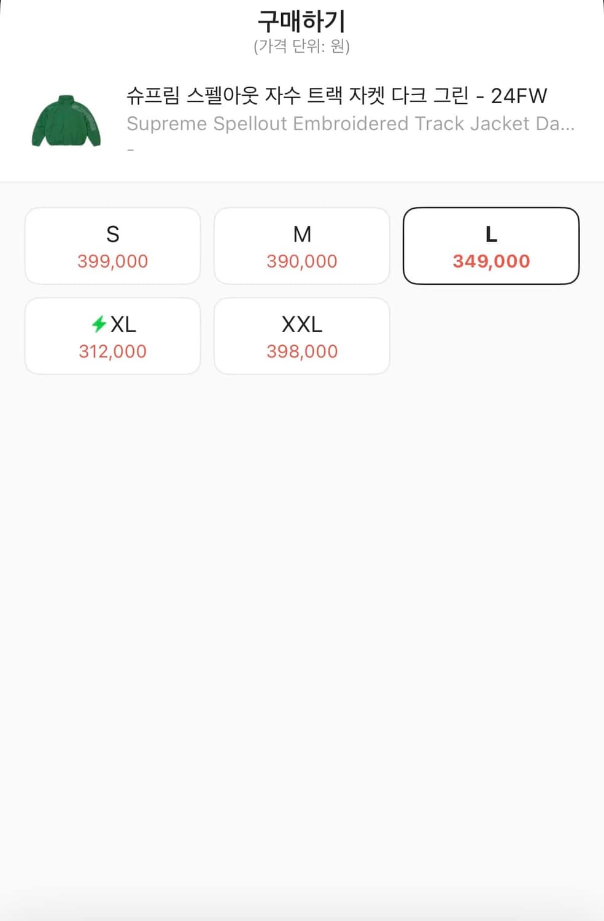Pick the XL size text

click(x=123, y=324)
